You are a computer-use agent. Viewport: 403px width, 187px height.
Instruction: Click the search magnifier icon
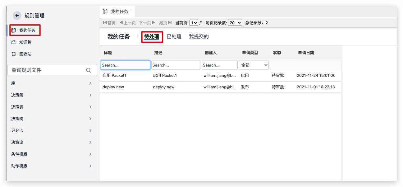89,70
